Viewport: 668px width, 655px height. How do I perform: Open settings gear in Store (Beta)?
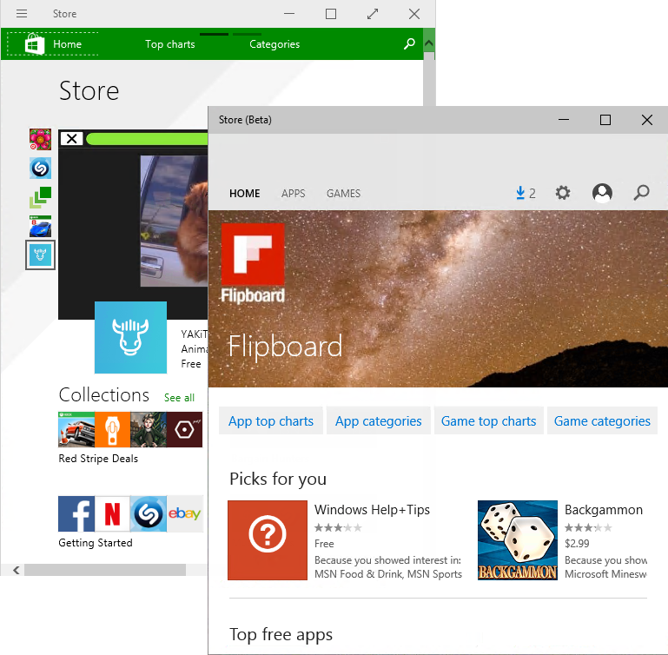(563, 193)
